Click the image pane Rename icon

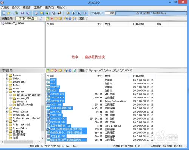[x=60, y=19]
